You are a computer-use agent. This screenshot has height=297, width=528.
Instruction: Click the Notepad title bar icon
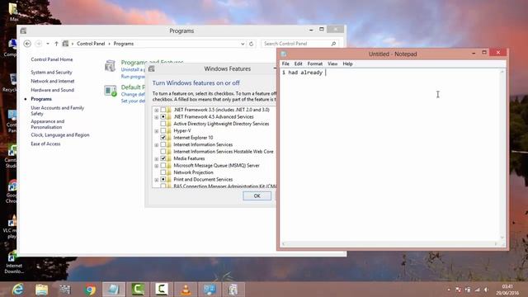[284, 54]
